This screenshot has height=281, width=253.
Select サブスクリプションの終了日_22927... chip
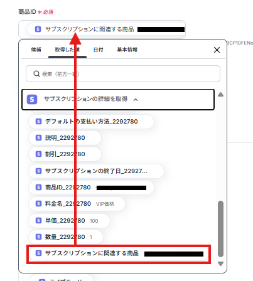tap(96, 171)
